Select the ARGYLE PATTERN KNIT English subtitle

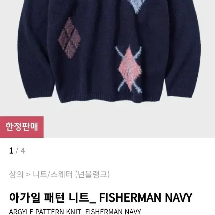click(x=75, y=212)
